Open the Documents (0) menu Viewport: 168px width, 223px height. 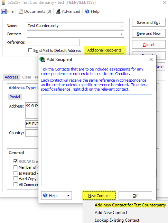[35, 11]
